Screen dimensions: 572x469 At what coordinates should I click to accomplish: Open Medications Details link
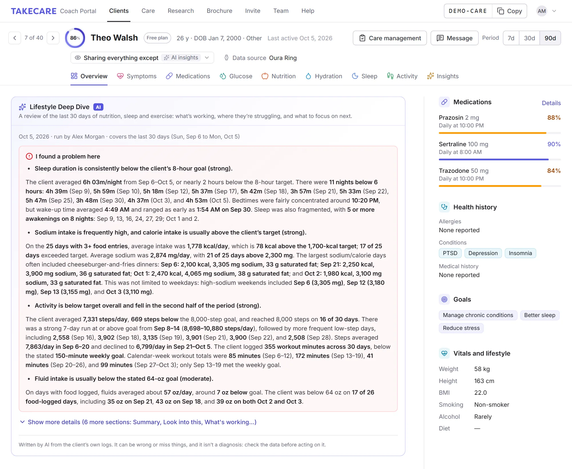551,103
